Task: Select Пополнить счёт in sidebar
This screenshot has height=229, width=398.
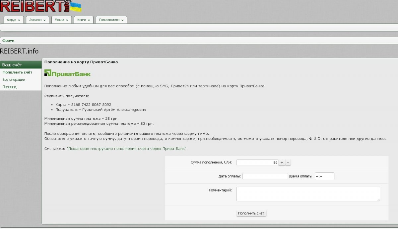Action: (x=17, y=72)
